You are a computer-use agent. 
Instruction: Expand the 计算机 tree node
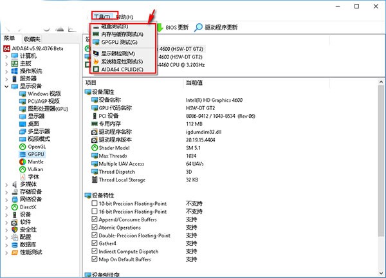pos(6,56)
